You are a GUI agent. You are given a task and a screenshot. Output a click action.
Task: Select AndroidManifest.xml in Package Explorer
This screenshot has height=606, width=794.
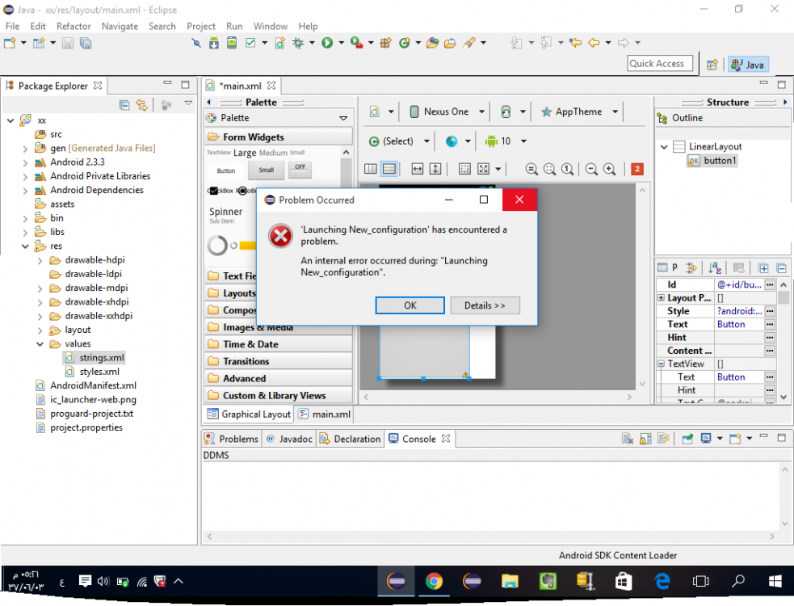pyautogui.click(x=93, y=385)
